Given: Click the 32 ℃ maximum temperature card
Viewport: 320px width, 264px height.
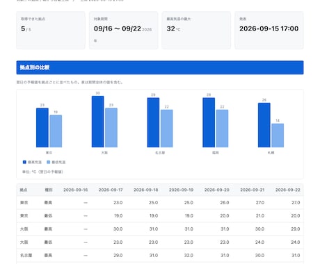Looking at the screenshot, I should 196,30.
